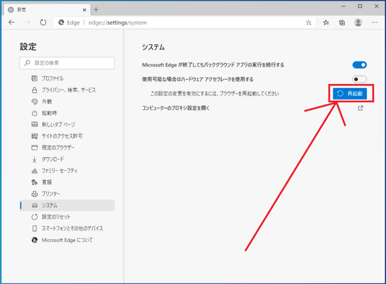
Task: Open サイトのアクセス許可 settings
Action: (x=67, y=136)
